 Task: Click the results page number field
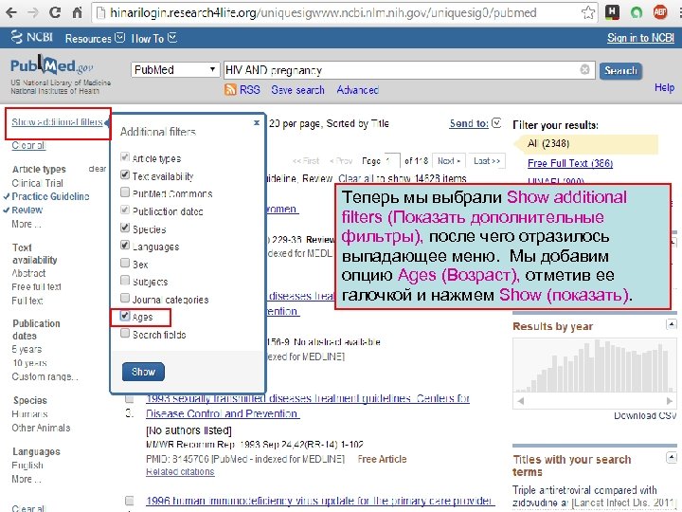(x=391, y=160)
